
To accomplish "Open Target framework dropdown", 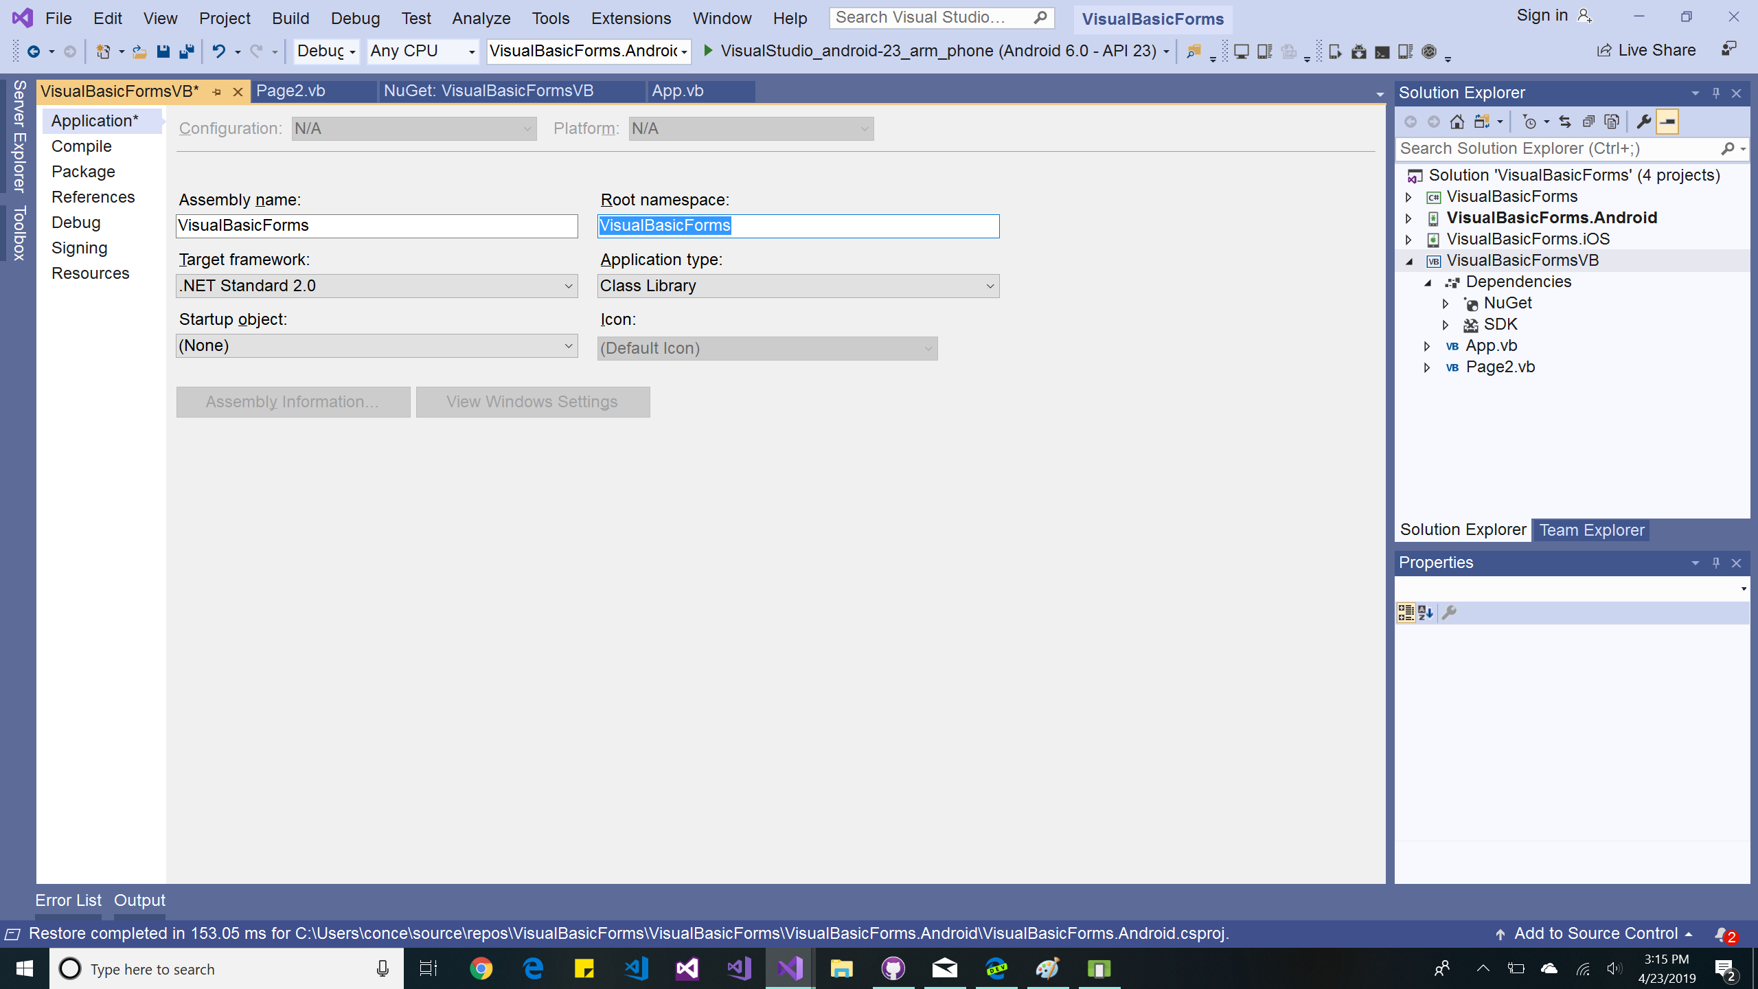I will coord(376,286).
